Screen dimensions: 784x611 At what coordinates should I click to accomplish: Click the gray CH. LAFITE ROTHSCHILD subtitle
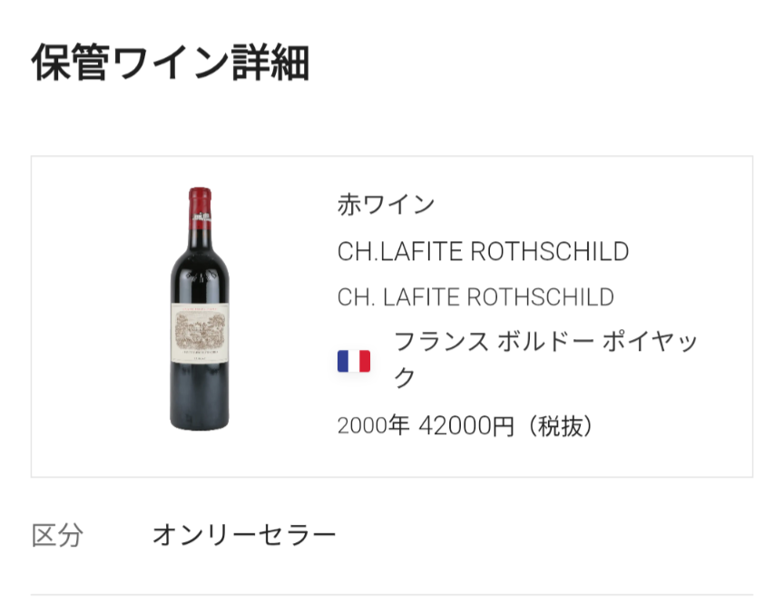pyautogui.click(x=475, y=297)
